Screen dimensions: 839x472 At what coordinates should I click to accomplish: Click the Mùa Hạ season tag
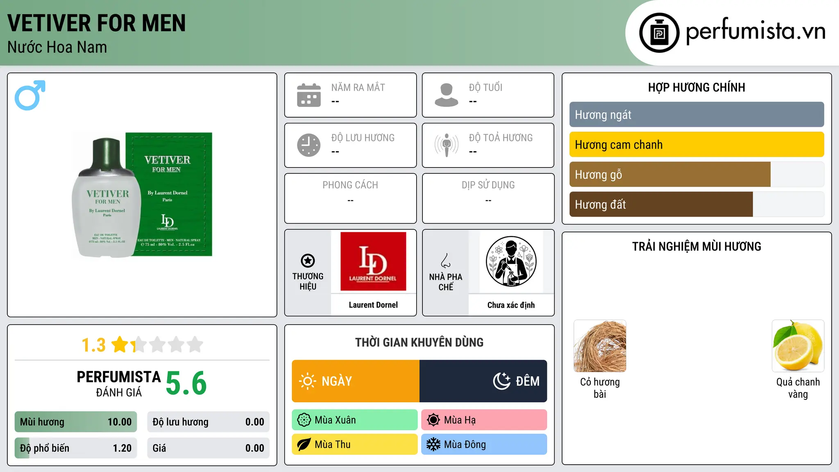484,420
